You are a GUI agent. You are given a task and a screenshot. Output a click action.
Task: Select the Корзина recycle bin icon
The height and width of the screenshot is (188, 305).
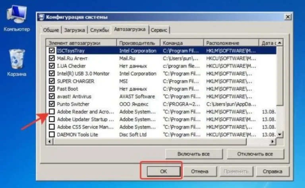[17, 63]
